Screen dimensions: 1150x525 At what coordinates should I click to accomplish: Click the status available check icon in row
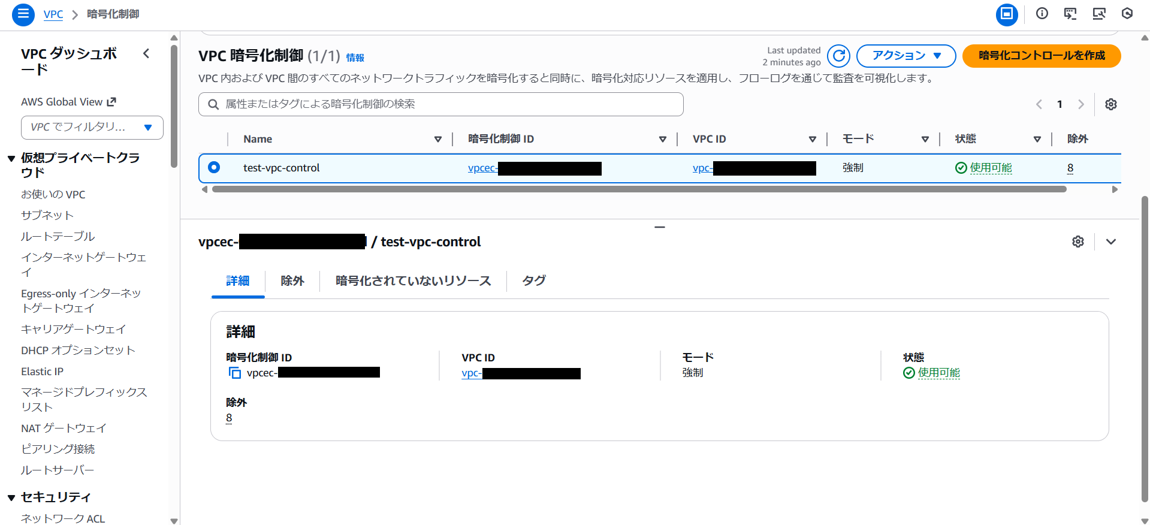[x=961, y=168]
